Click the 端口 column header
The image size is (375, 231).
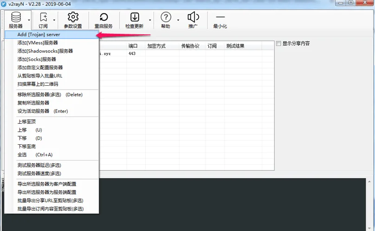click(136, 46)
